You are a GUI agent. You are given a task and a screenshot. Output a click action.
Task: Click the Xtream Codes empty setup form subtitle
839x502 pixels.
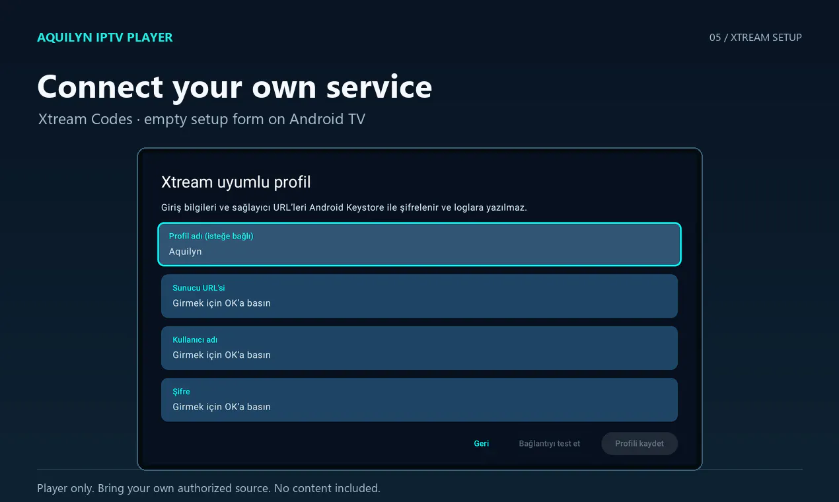(201, 120)
